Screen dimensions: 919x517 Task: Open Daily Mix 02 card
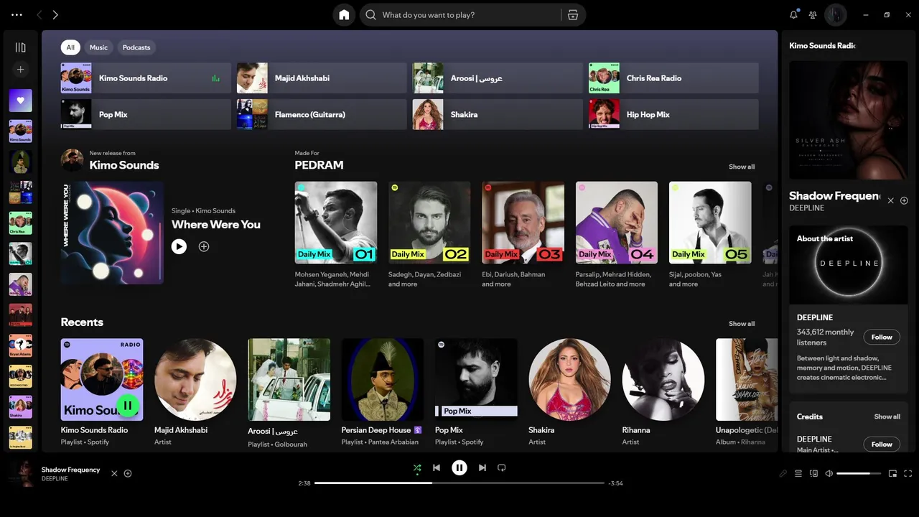click(429, 235)
